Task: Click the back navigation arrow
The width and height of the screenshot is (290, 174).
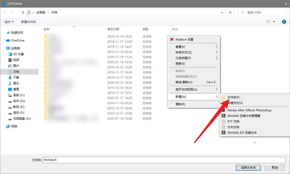Action: click(5, 12)
